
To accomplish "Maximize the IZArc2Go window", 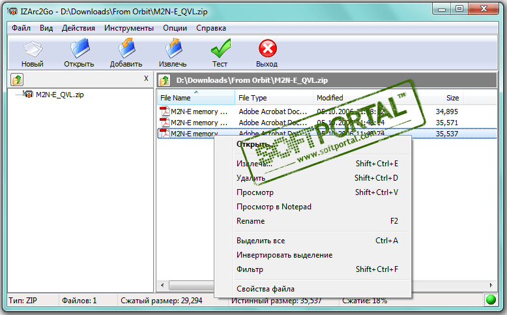I will pyautogui.click(x=459, y=9).
